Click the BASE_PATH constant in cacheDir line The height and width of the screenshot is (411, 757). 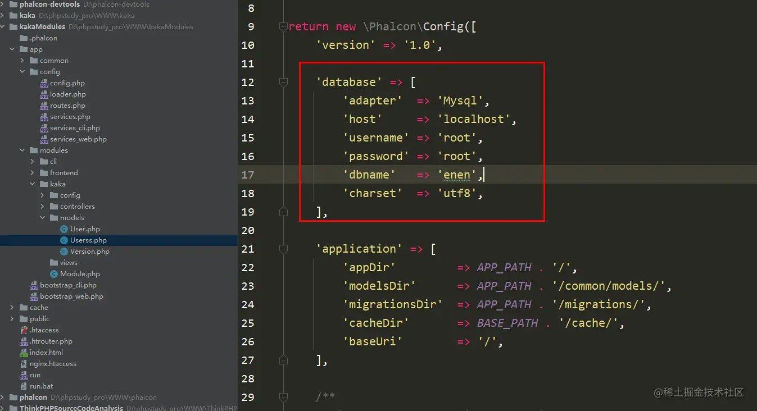(x=507, y=323)
